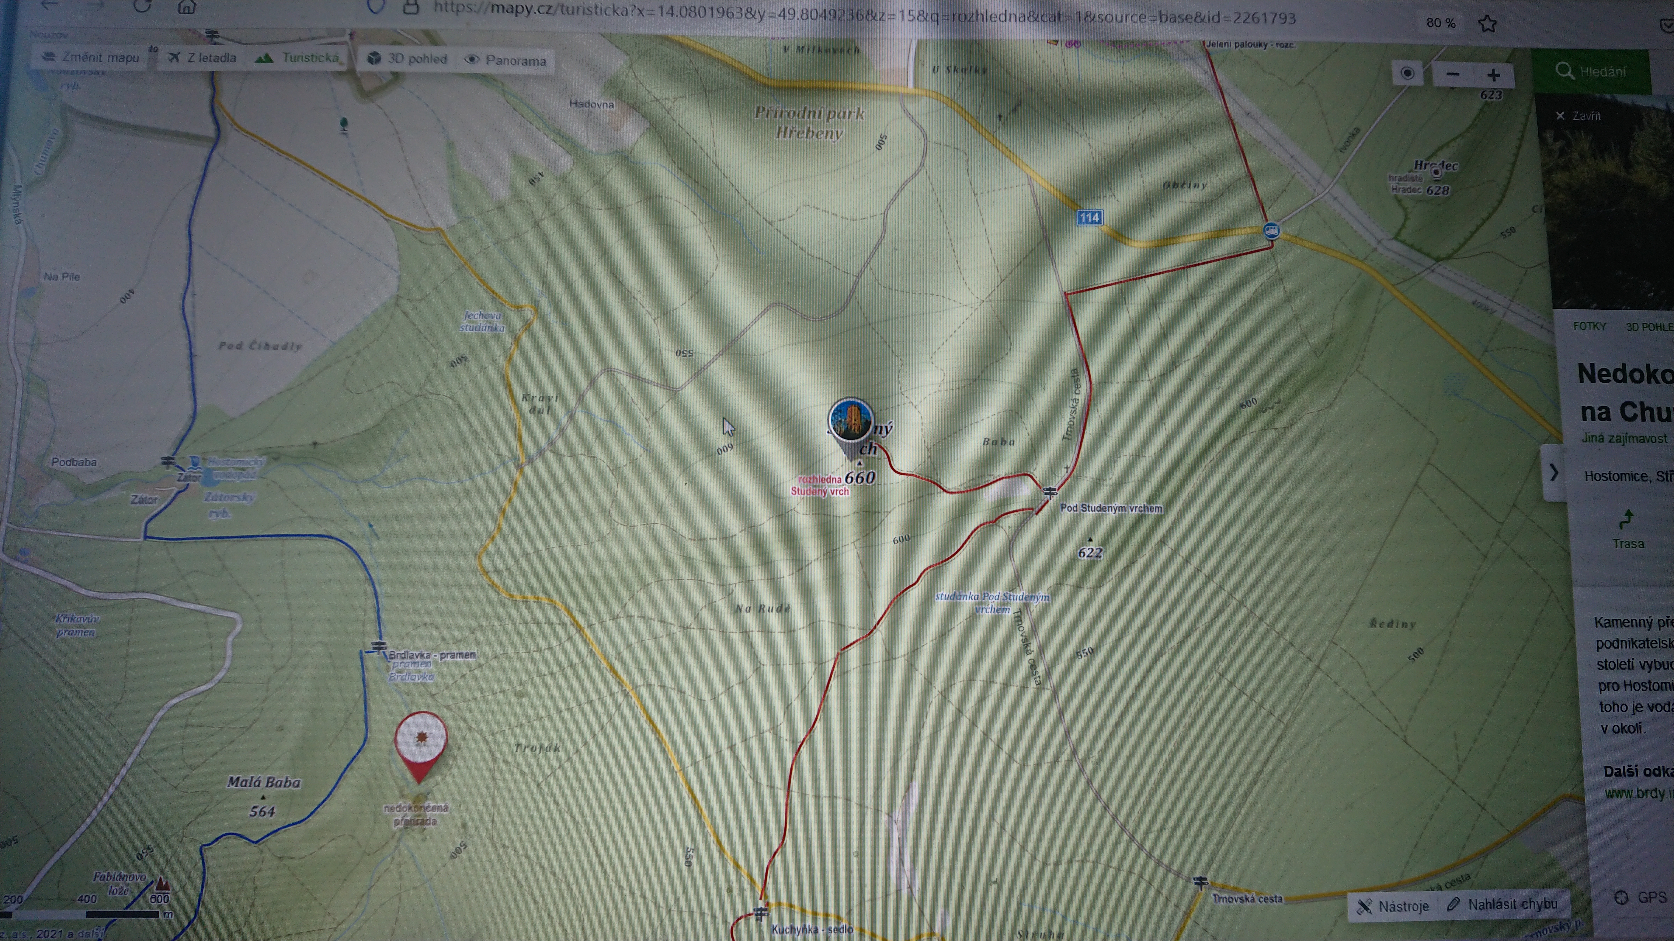Click the Kuchyňka - sedlo signpost icon
The image size is (1674, 941).
(760, 914)
